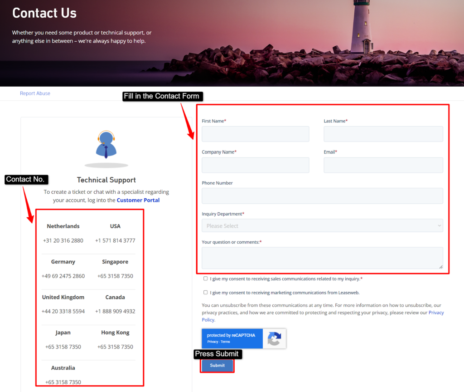The image size is (464, 392).
Task: Select USA number +1 571 814 3777
Action: click(x=115, y=240)
